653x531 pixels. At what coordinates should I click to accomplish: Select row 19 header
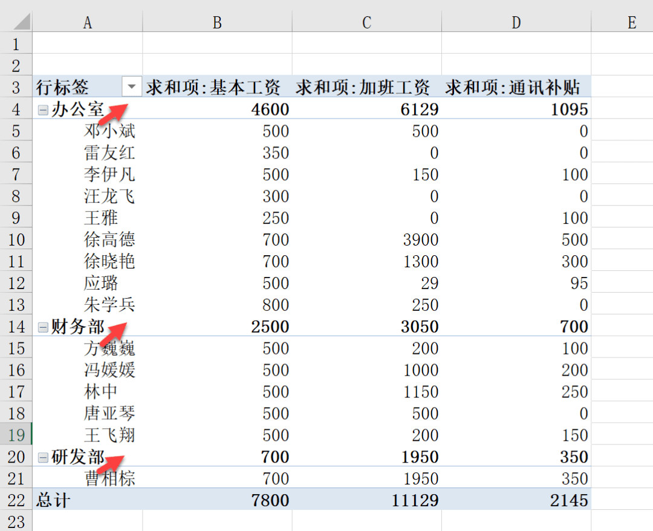tap(16, 435)
